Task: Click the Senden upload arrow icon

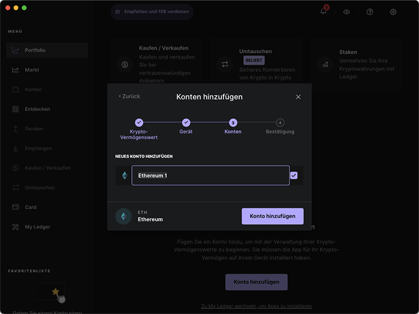Action: coord(16,129)
